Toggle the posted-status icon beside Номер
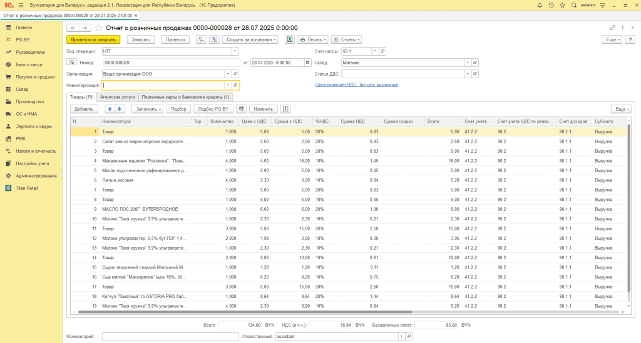Viewport: 641px width, 343px height. point(71,63)
